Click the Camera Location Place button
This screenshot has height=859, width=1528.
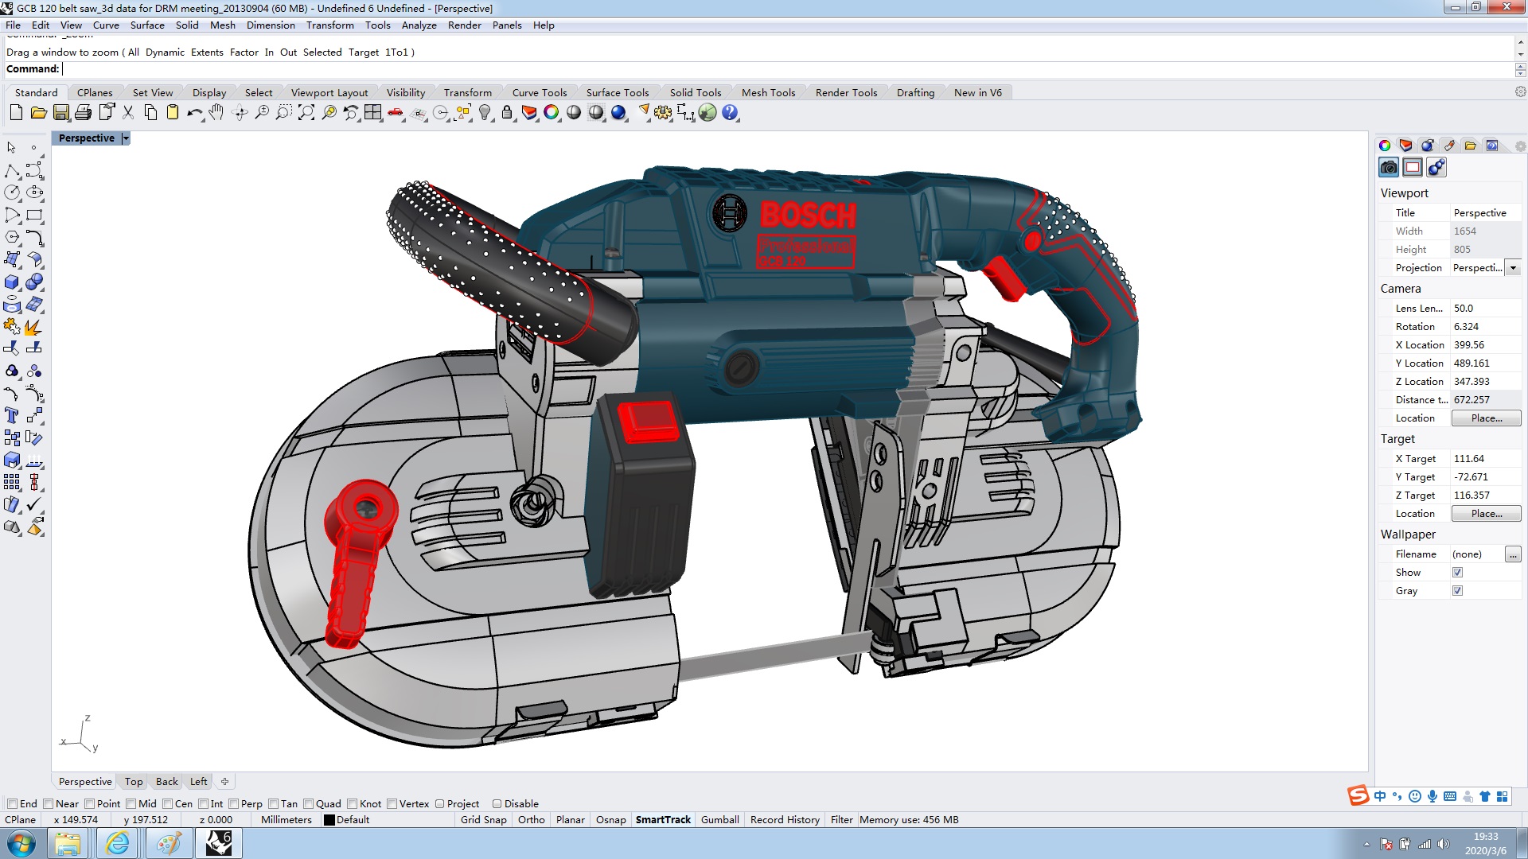(1486, 418)
